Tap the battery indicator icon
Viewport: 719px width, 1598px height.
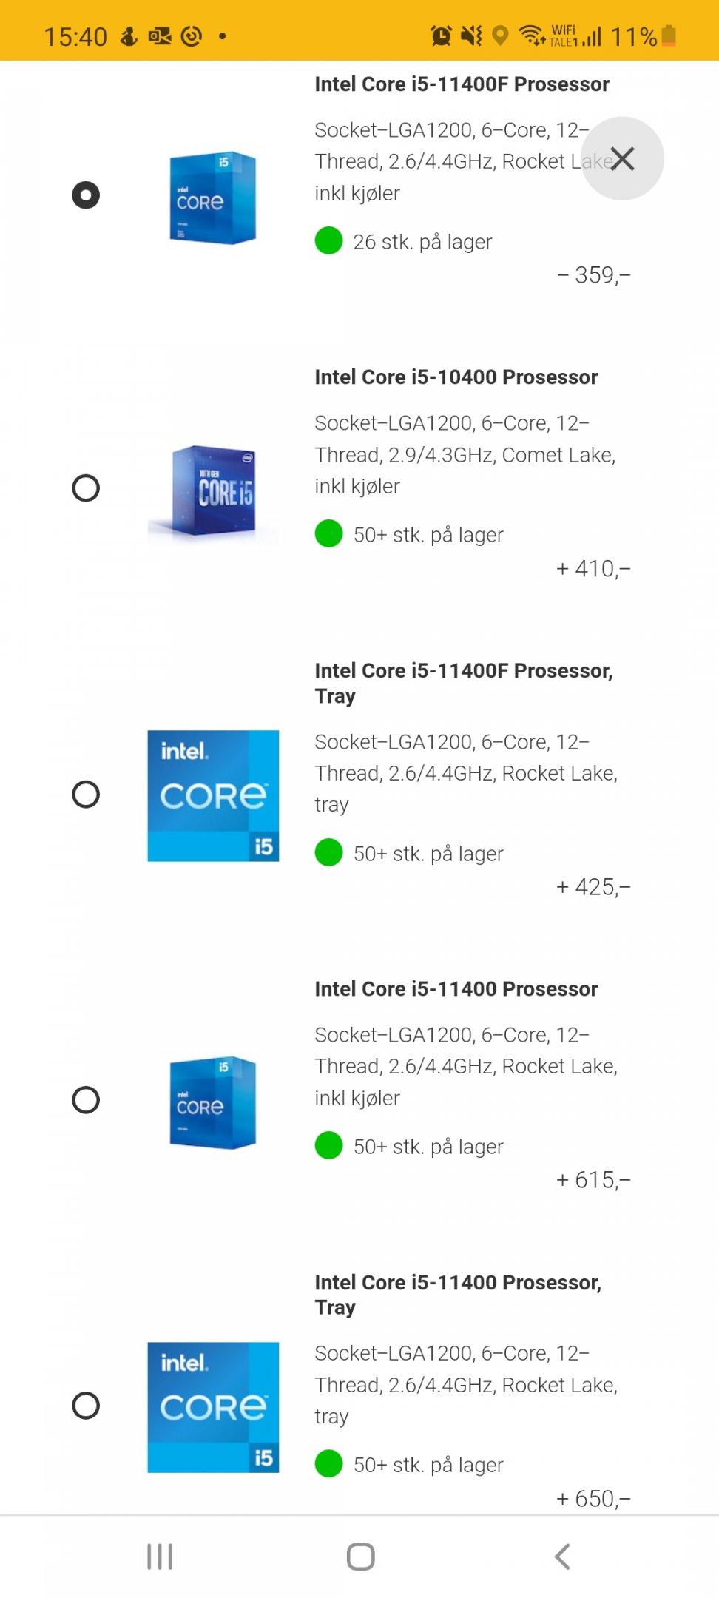point(669,36)
